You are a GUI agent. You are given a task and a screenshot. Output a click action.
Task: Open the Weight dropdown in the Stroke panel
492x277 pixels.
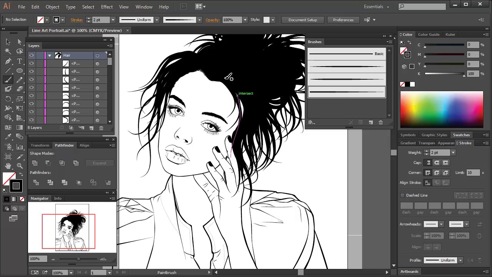click(x=453, y=153)
